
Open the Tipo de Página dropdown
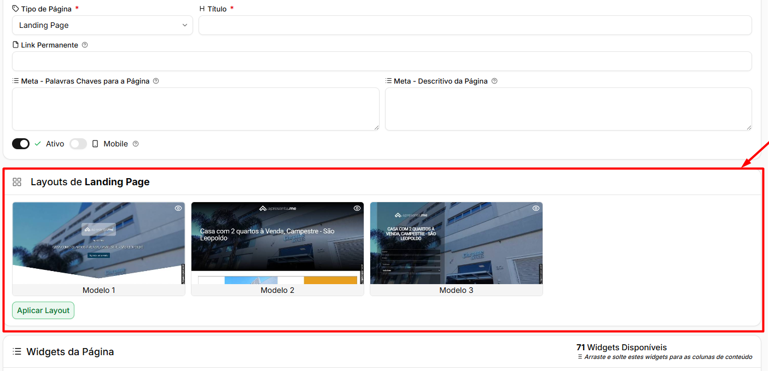pyautogui.click(x=102, y=25)
